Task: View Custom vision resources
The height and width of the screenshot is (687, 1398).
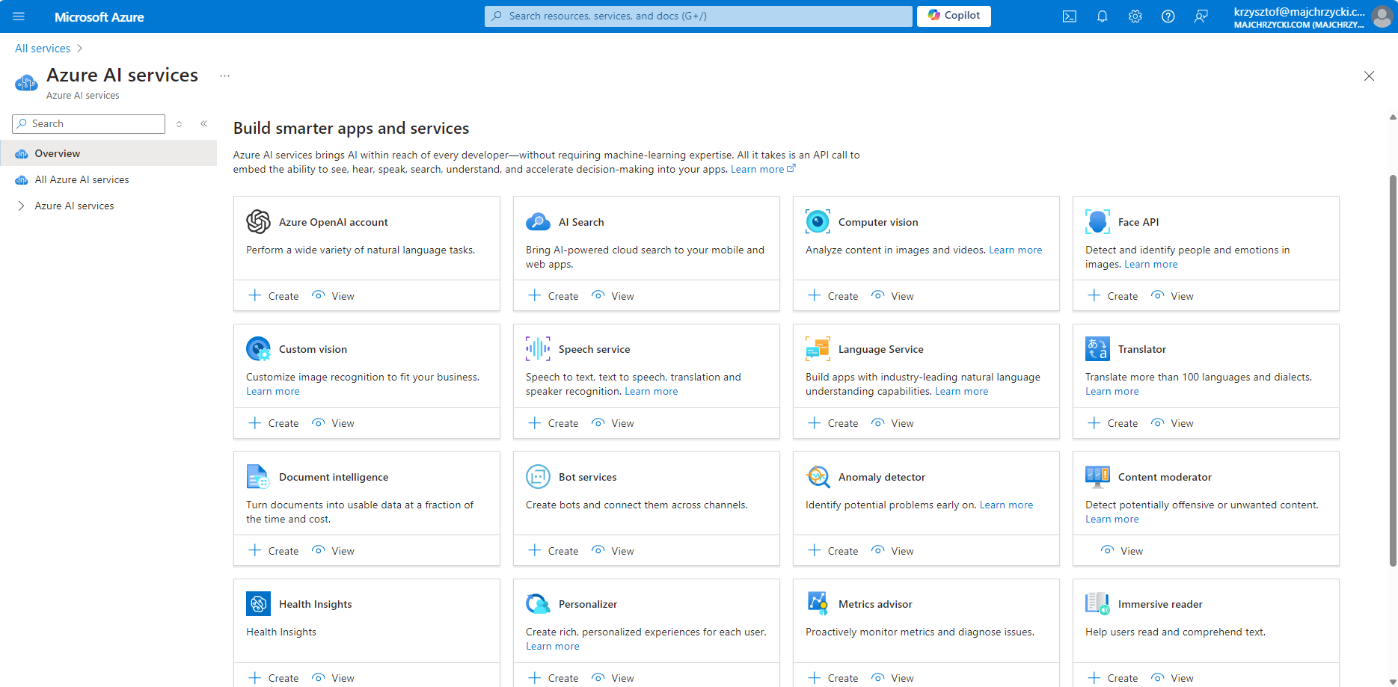Action: point(333,423)
